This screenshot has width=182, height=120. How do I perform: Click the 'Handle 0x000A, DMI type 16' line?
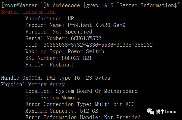(x=56, y=78)
